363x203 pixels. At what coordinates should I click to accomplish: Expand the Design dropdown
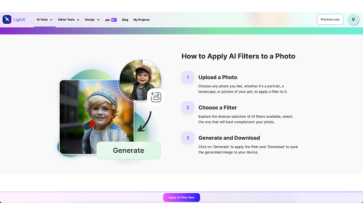coord(92,20)
